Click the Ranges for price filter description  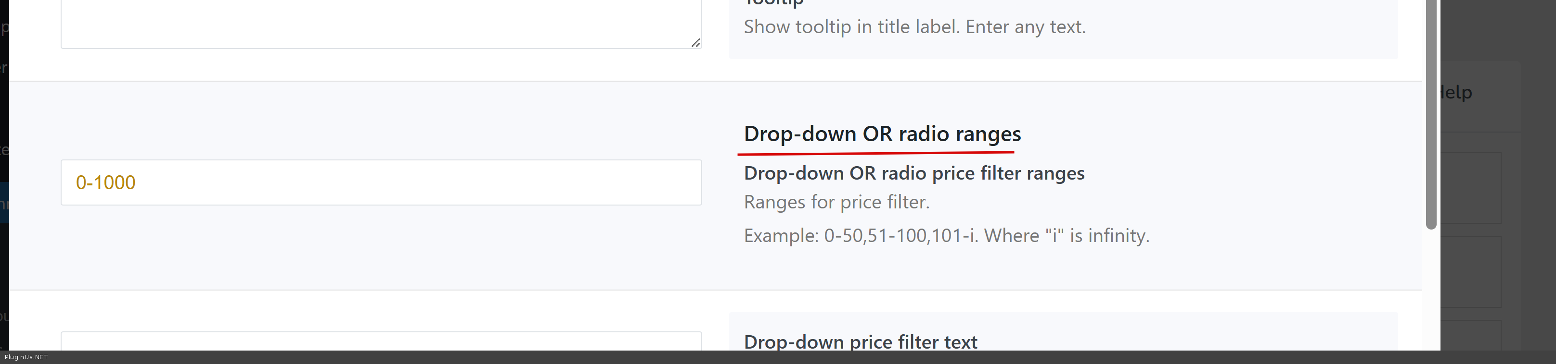[836, 202]
